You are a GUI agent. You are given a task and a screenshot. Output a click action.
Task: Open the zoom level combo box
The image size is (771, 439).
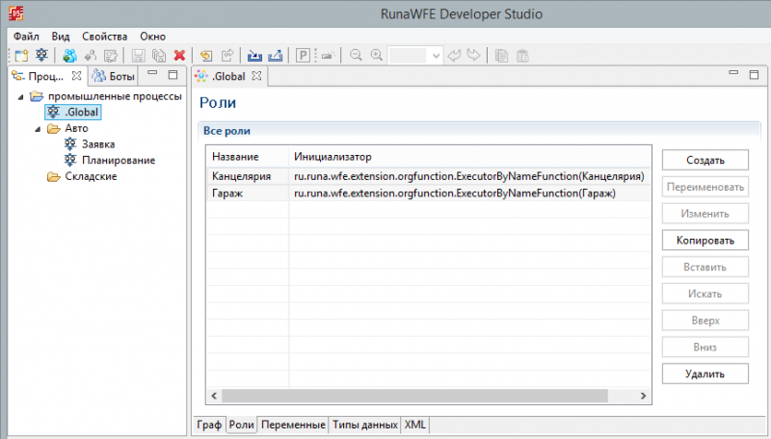coord(415,56)
